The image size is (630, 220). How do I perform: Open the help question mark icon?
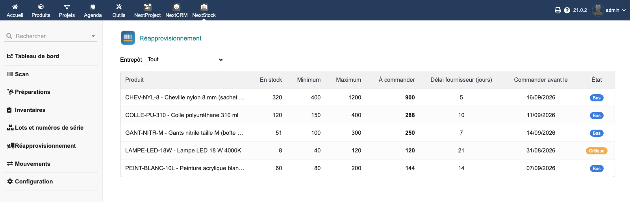click(x=567, y=10)
